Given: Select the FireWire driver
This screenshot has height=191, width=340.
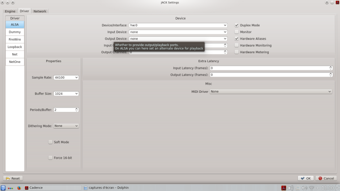Looking at the screenshot, I should pos(15,40).
